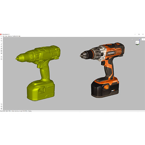Select the Tools wrench icon in sidebar
Image resolution: width=145 pixels, height=145 pixels.
coord(1,46)
